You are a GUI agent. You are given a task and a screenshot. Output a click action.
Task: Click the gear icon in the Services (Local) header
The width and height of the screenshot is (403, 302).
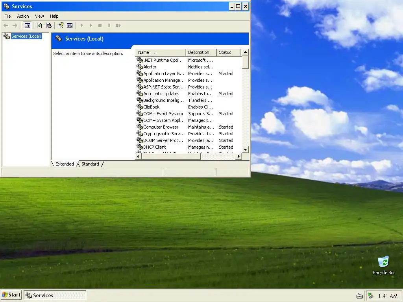point(59,39)
